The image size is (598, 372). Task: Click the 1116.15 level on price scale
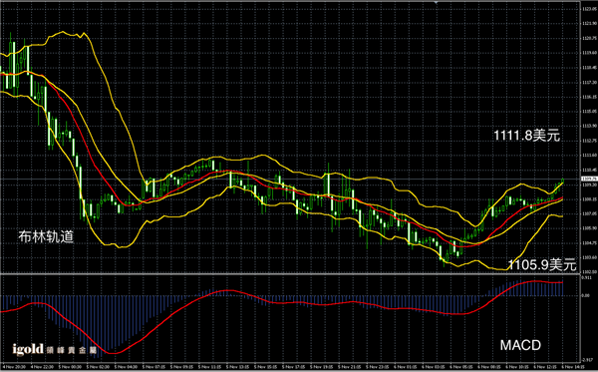pos(590,97)
